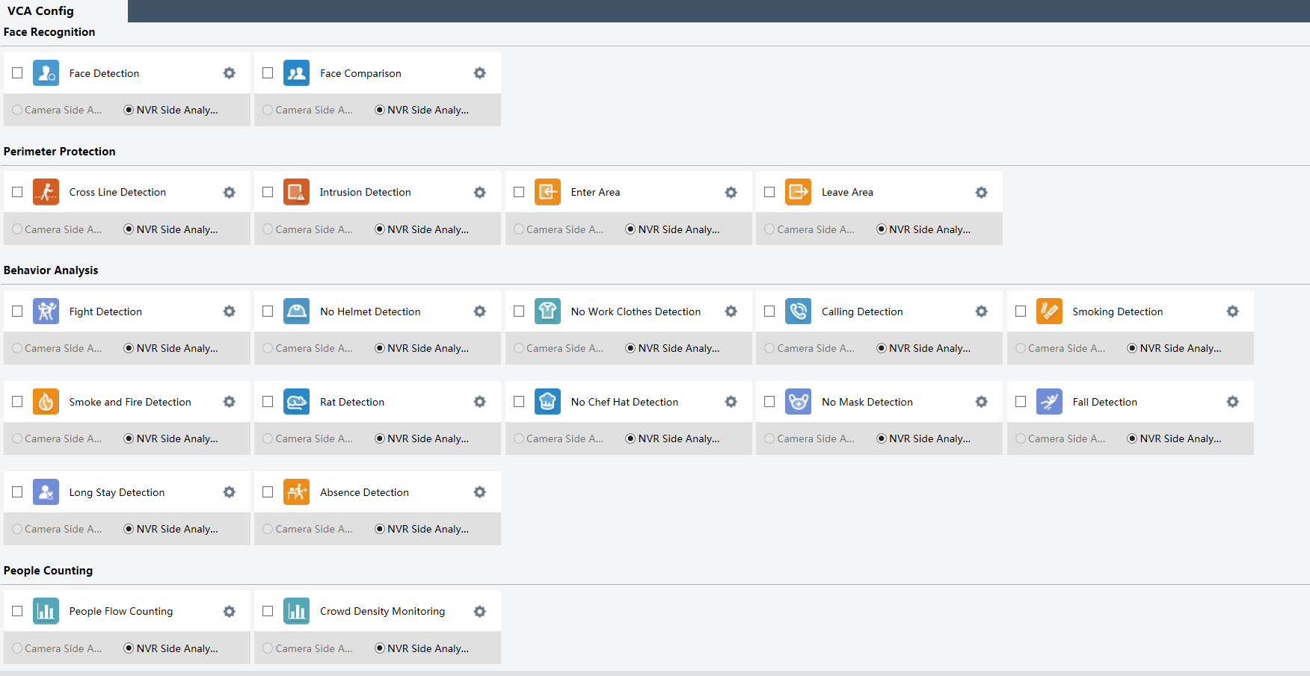Tick the Smoking Detection checkbox

click(x=1021, y=311)
